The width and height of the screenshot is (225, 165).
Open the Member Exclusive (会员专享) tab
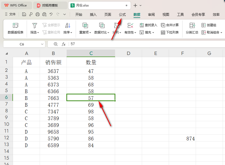[x=198, y=15]
